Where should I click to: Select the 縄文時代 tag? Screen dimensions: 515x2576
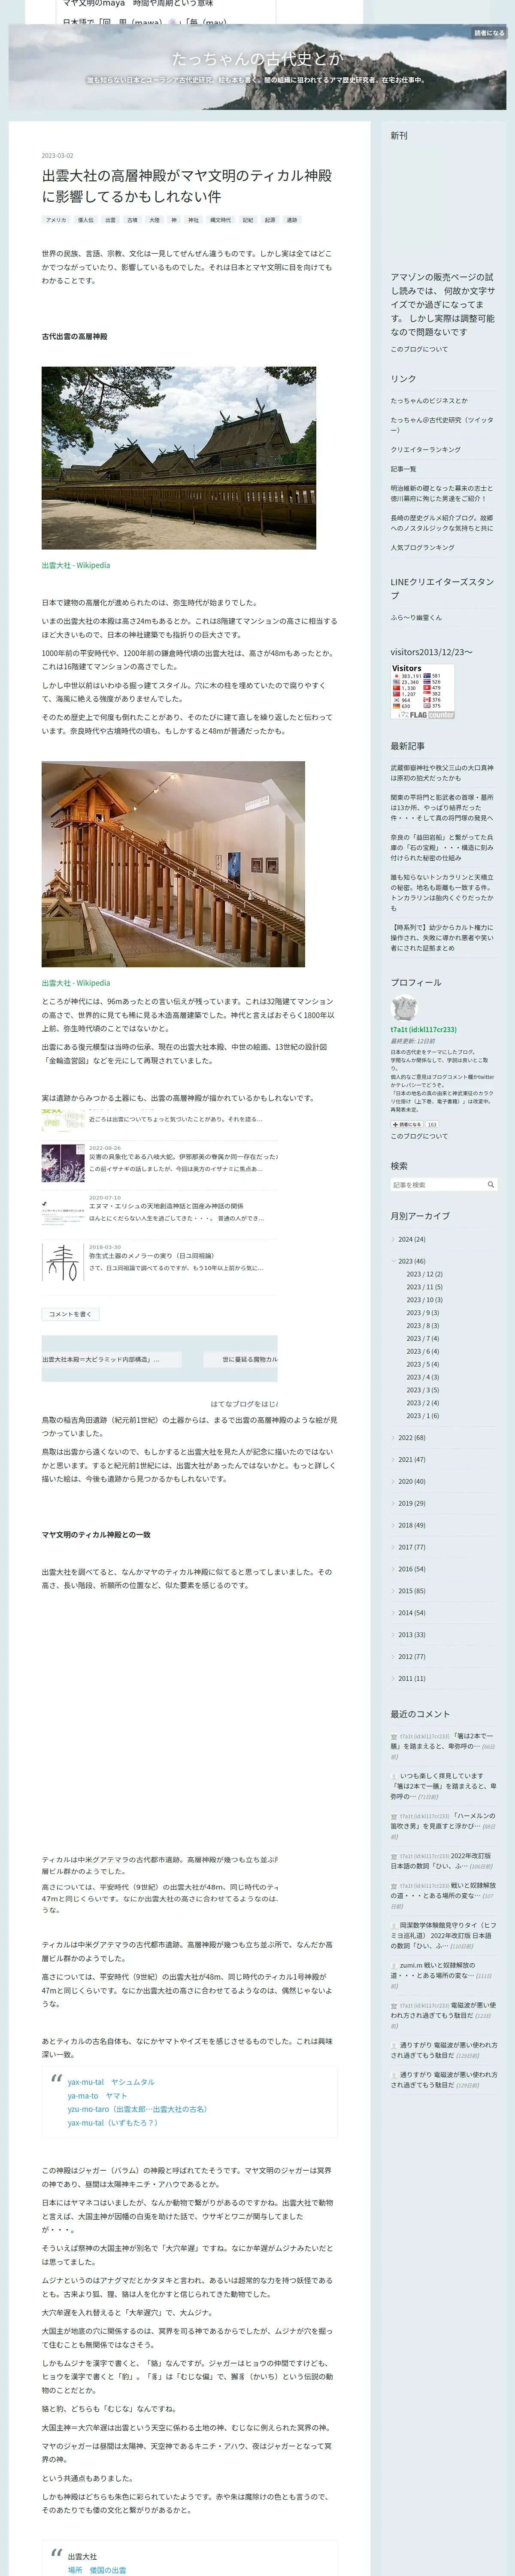pos(220,220)
